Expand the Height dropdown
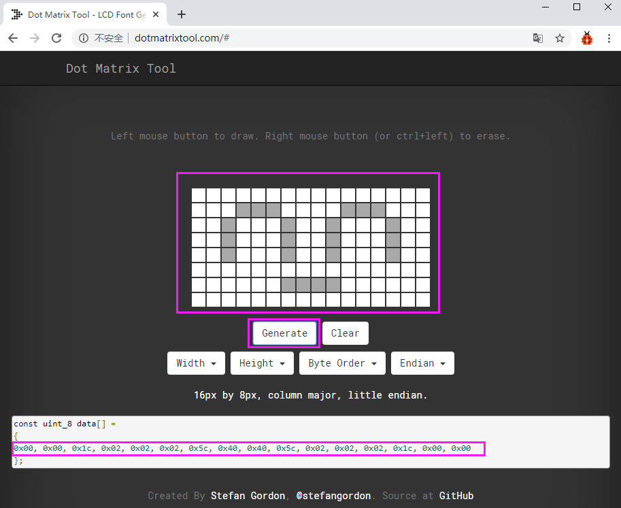This screenshot has width=621, height=508. point(262,363)
